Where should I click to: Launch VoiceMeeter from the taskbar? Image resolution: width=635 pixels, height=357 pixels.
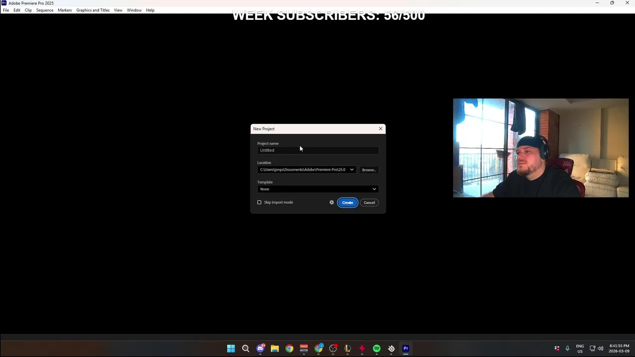point(304,349)
